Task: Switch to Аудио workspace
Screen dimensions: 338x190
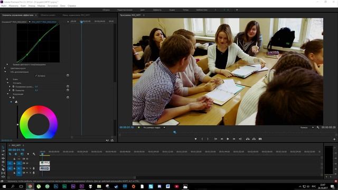Action: click(x=172, y=10)
